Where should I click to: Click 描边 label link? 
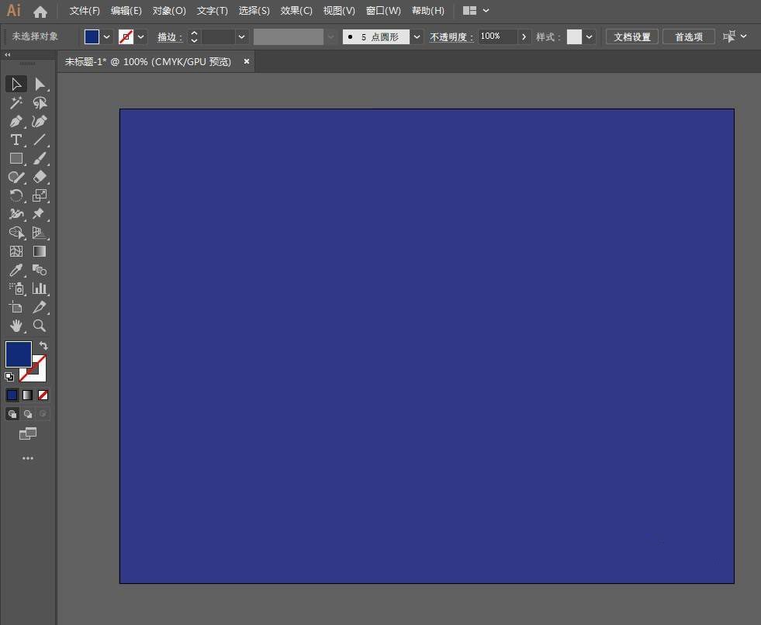click(169, 37)
